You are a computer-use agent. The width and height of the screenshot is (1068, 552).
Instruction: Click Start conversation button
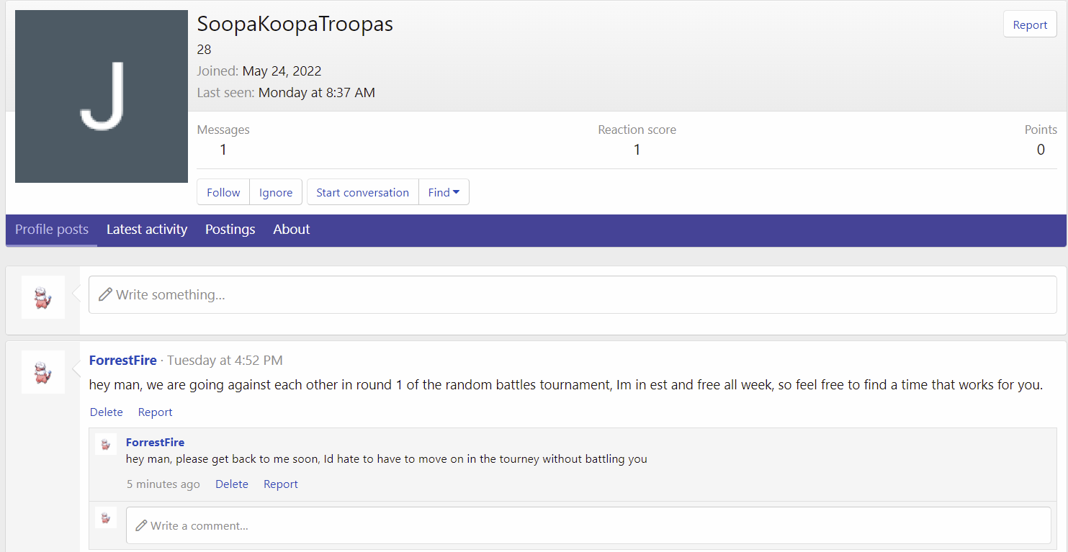tap(362, 192)
